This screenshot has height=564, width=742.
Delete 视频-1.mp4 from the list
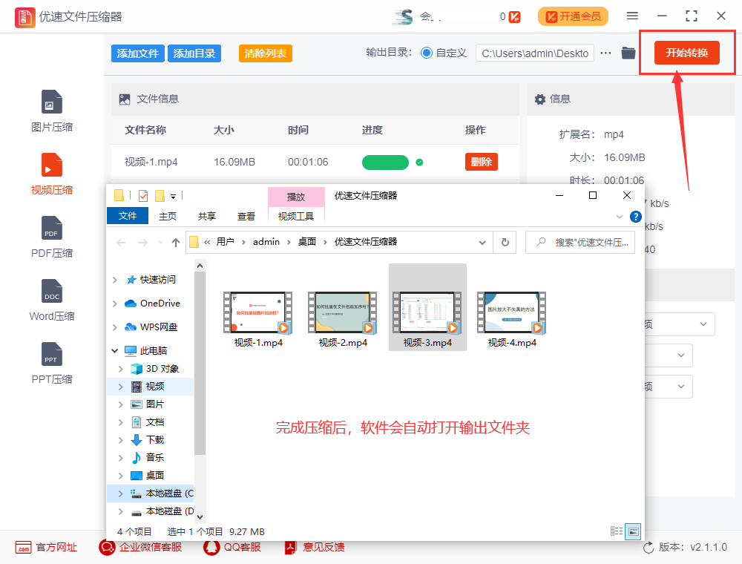(x=482, y=162)
